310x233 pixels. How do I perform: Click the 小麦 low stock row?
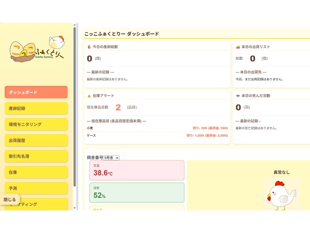157,128
